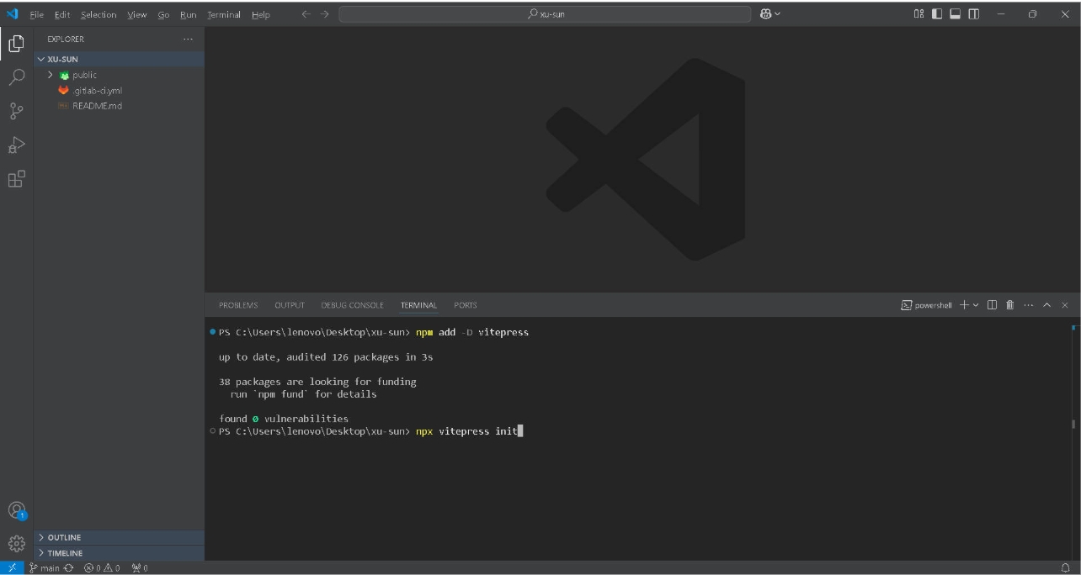The image size is (1081, 575).
Task: Open the Run menu
Action: [188, 14]
